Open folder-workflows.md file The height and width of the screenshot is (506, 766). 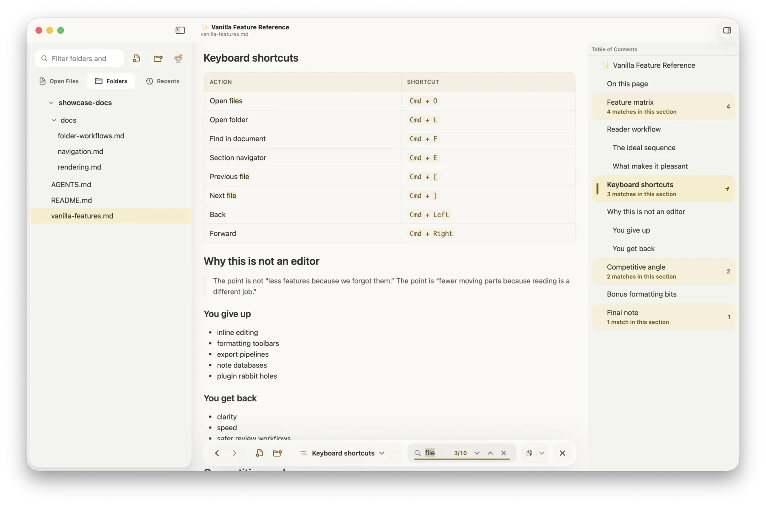(91, 136)
